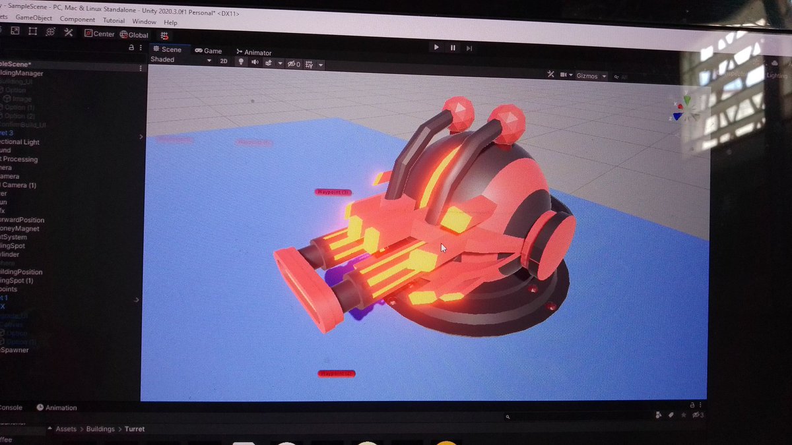Select the Rect tool in the toolbar
The height and width of the screenshot is (445, 792).
tap(32, 31)
